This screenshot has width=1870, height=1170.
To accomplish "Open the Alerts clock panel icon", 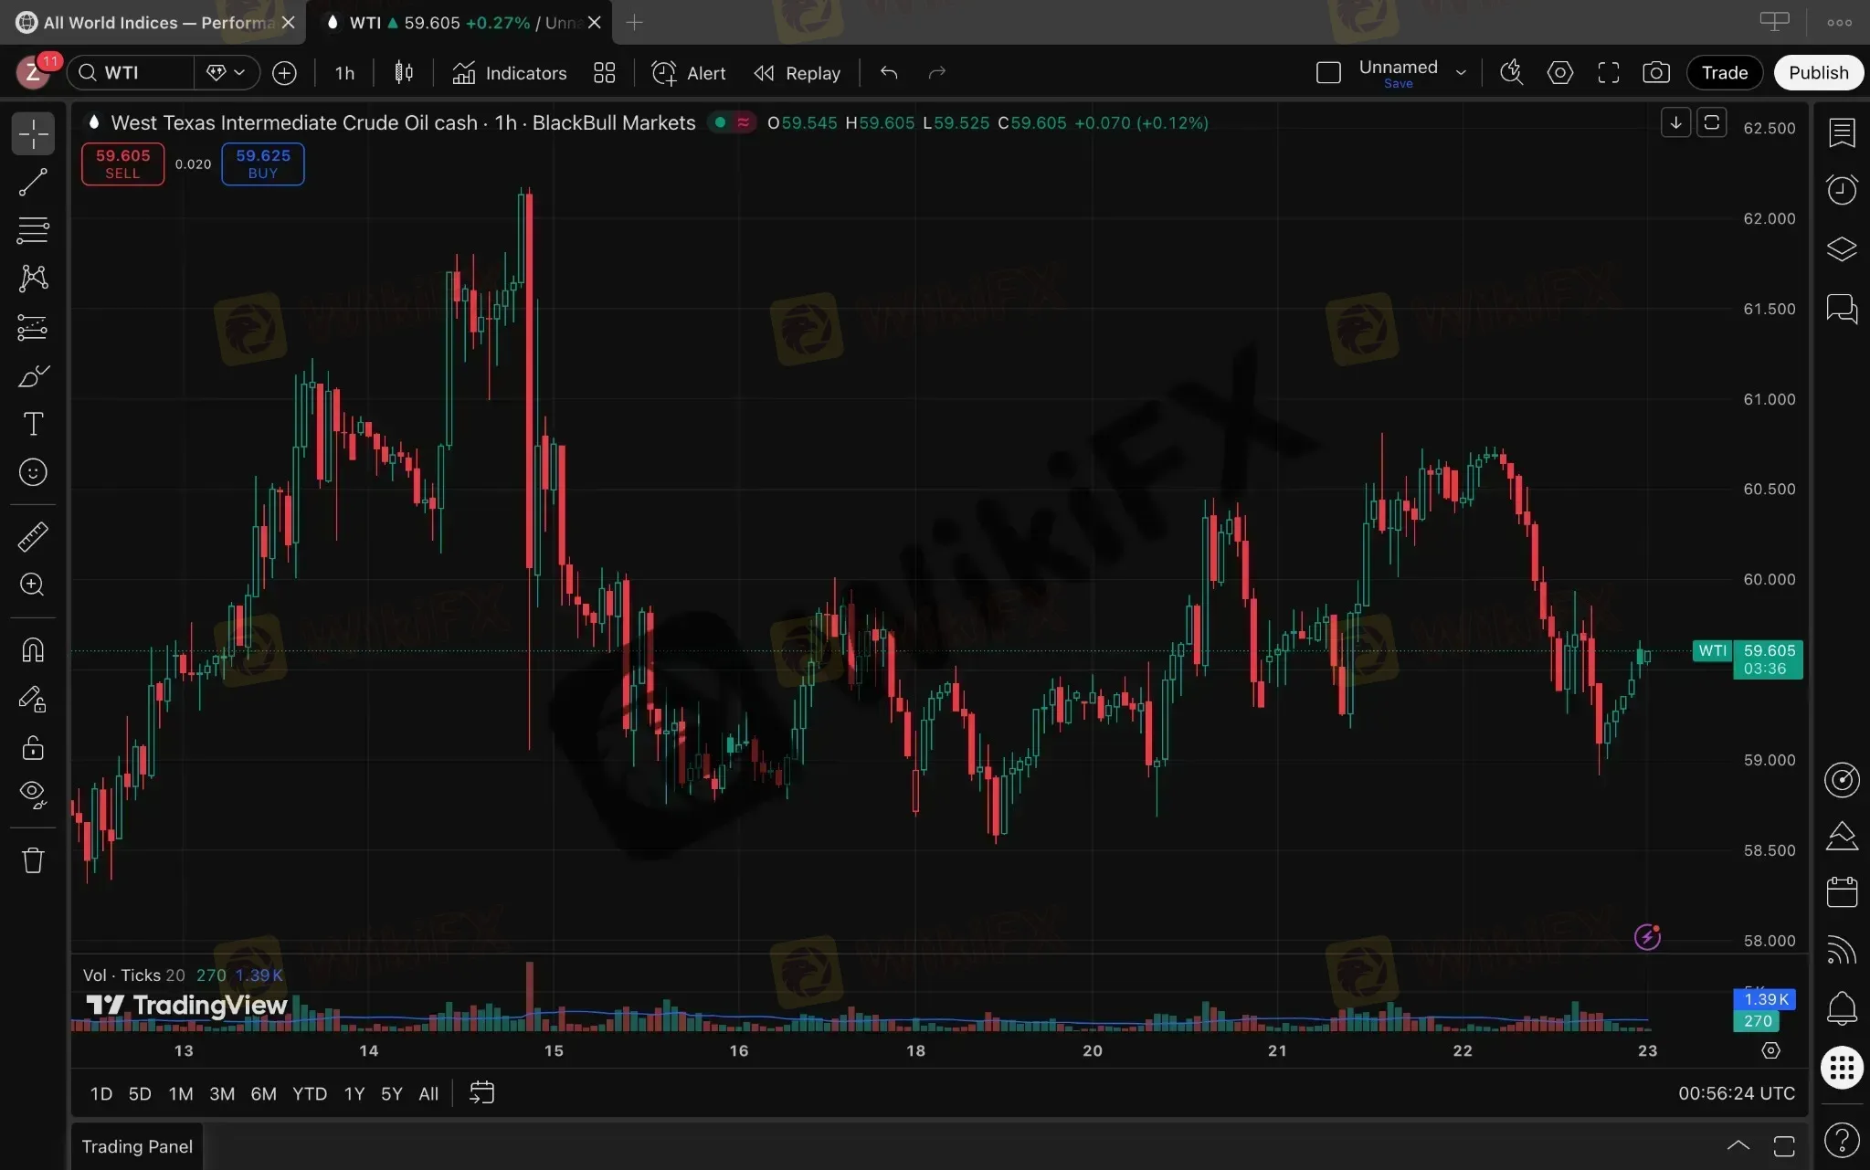I will [1842, 190].
